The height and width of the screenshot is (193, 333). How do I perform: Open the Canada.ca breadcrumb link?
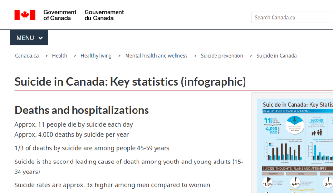point(27,56)
